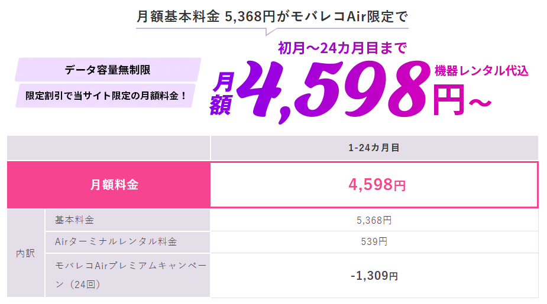Click the 1-24カ月目 column header
The image size is (547, 304).
point(374,148)
